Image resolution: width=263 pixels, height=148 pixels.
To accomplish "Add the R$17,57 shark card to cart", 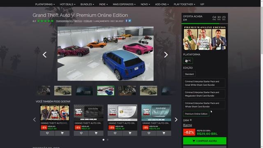I will [96, 133].
